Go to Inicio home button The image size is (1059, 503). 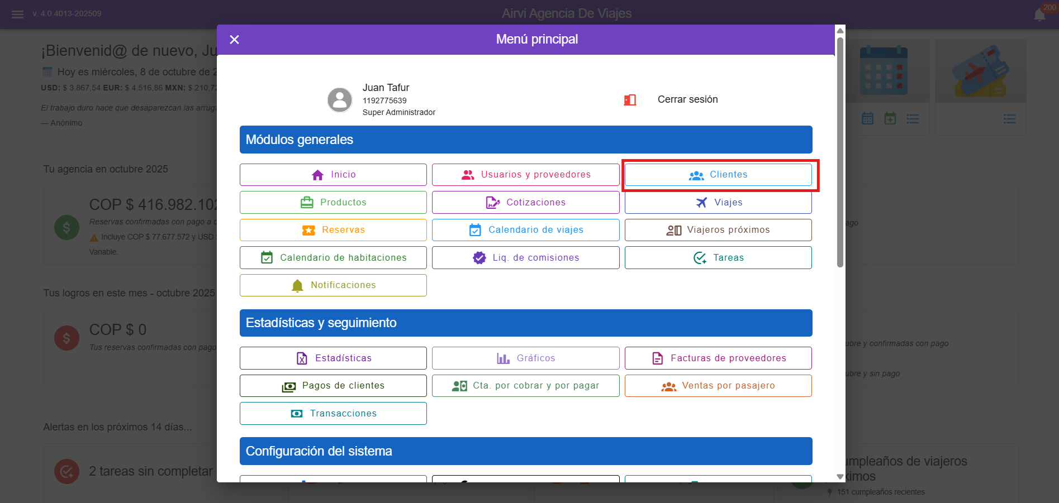(333, 175)
